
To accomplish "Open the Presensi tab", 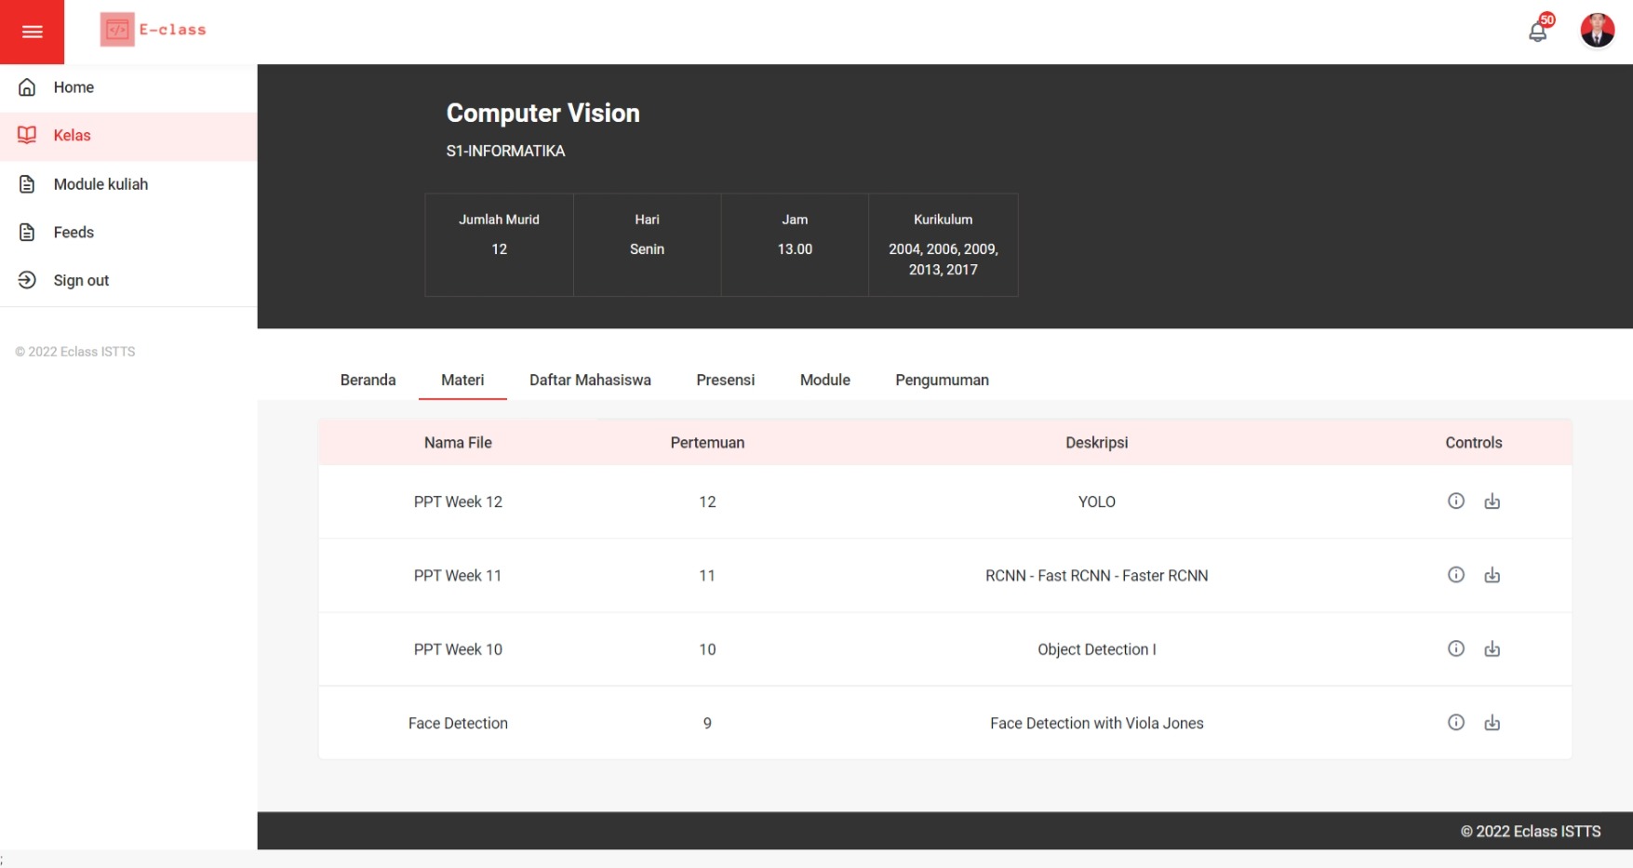I will coord(725,380).
